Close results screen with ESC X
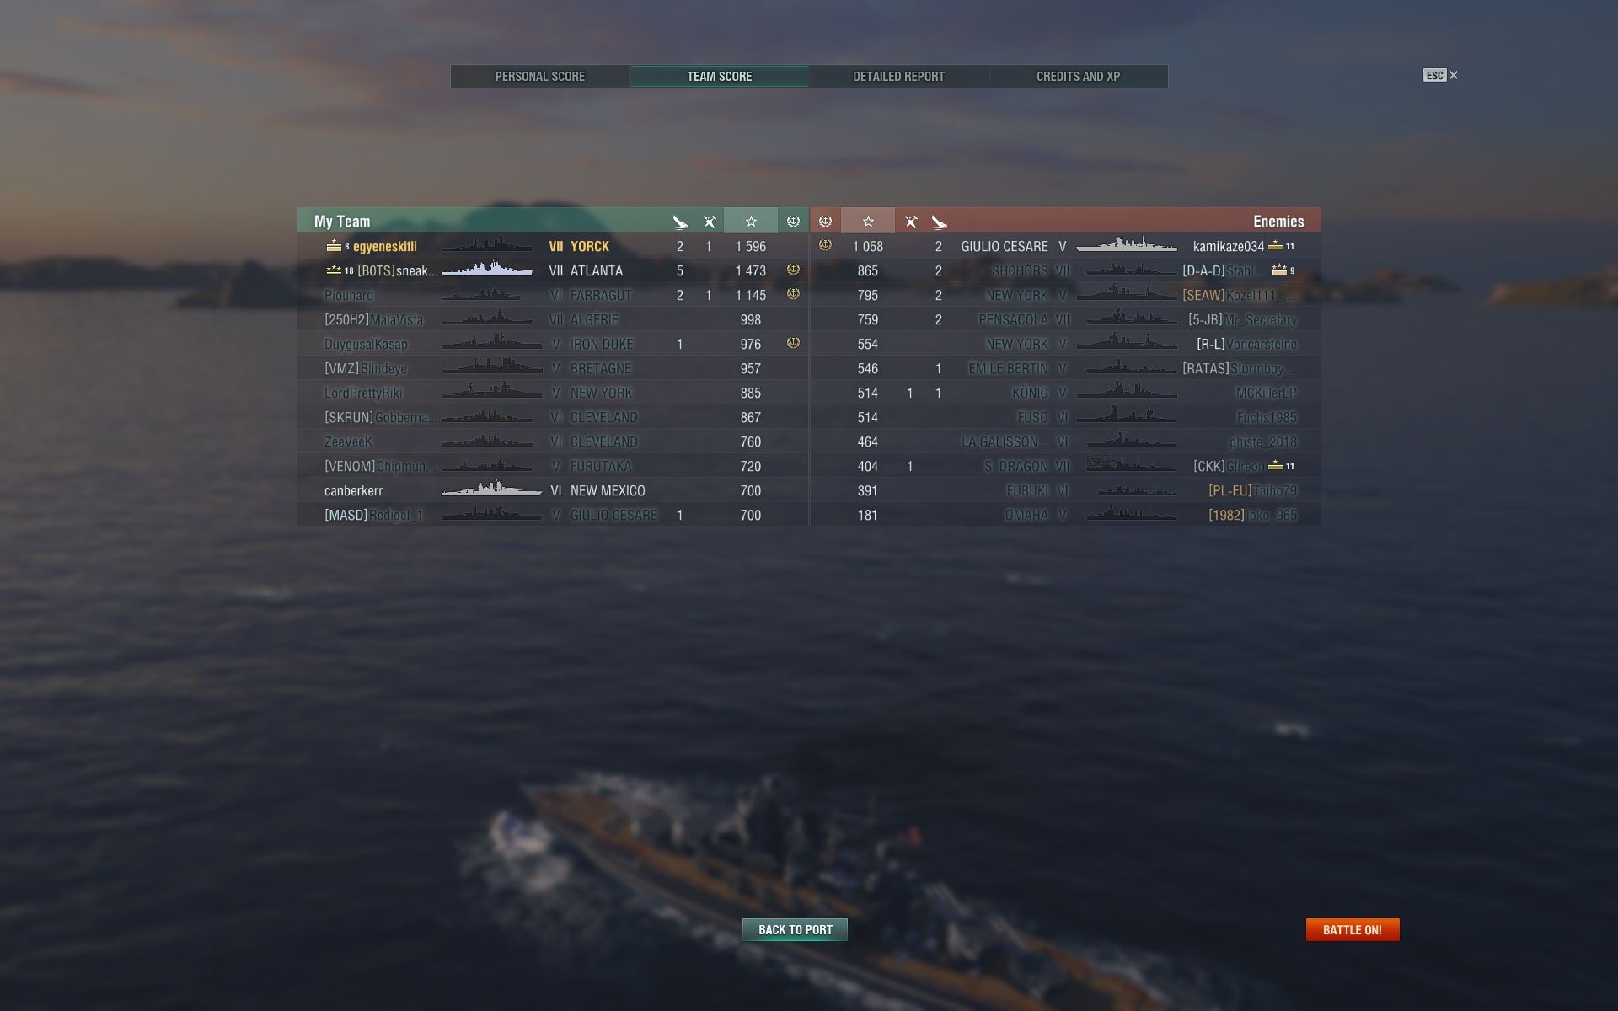Image resolution: width=1618 pixels, height=1011 pixels. (x=1441, y=75)
